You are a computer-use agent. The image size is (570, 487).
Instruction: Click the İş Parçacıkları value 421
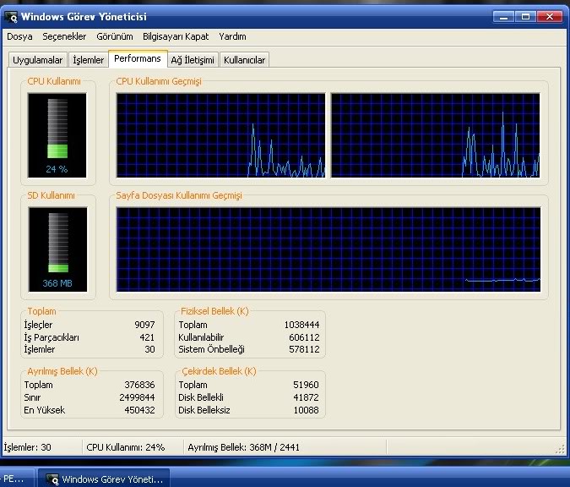(x=147, y=337)
